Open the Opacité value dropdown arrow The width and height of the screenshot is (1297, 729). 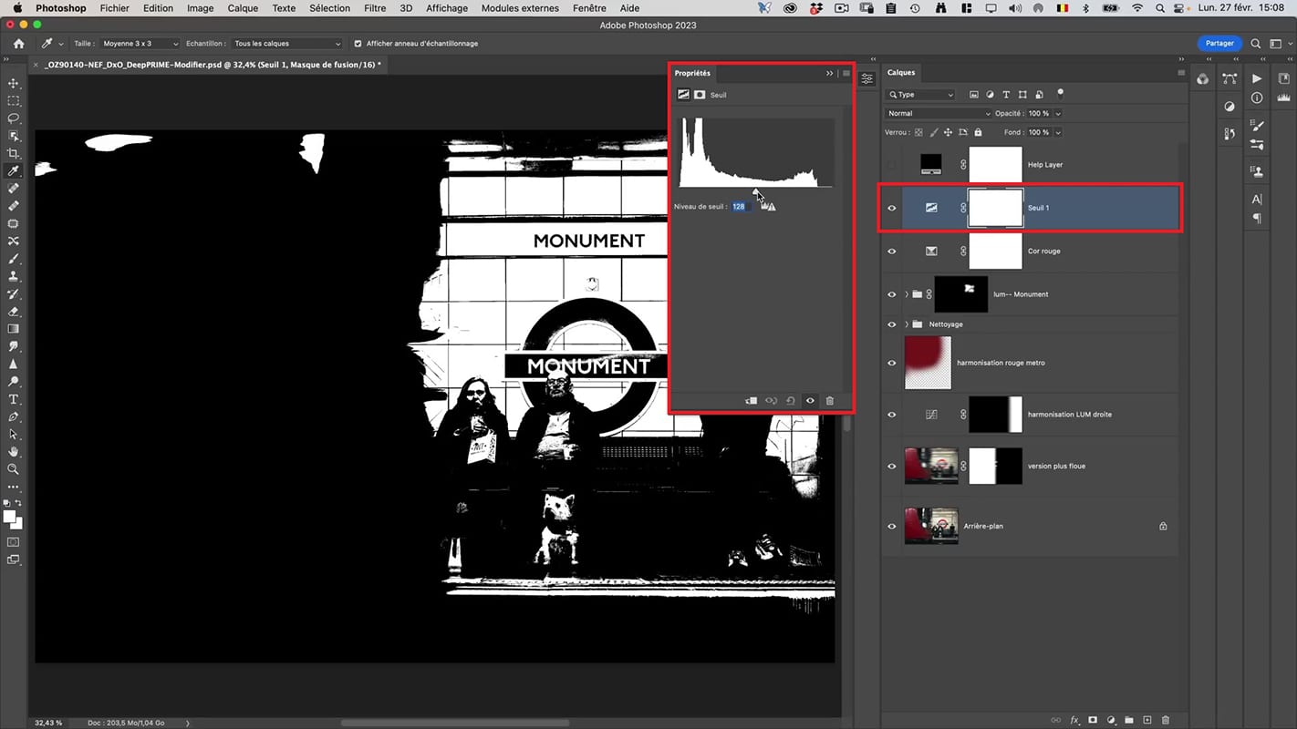tap(1057, 113)
